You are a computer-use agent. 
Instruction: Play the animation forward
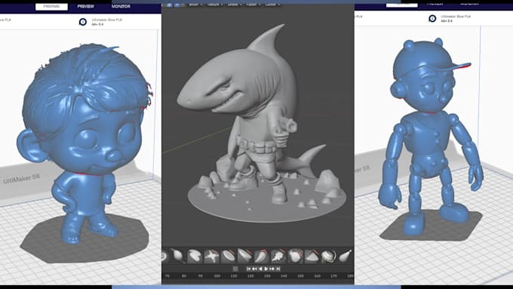tap(266, 269)
